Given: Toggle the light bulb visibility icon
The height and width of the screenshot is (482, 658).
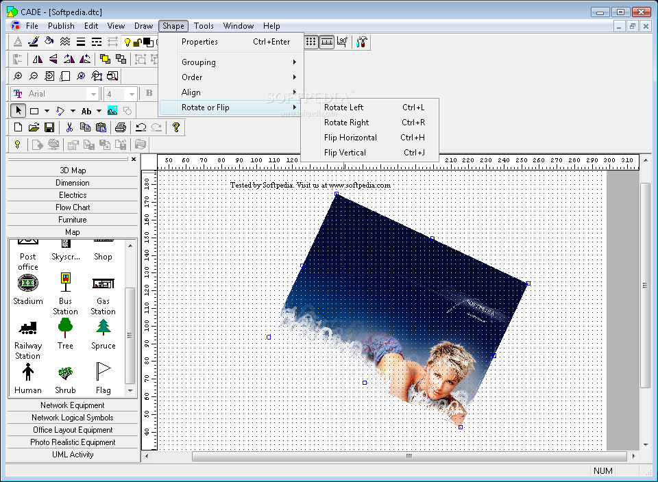Looking at the screenshot, I should point(127,42).
